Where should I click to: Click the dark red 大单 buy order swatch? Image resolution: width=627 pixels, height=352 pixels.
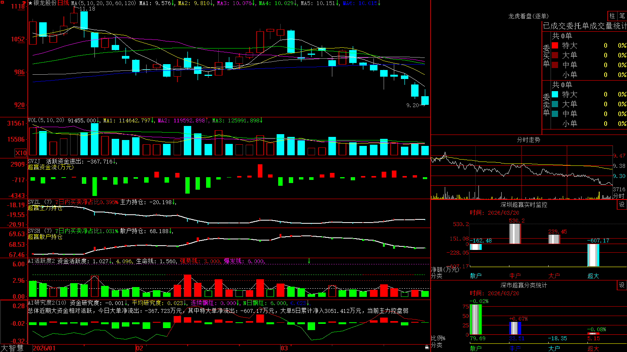pos(555,55)
